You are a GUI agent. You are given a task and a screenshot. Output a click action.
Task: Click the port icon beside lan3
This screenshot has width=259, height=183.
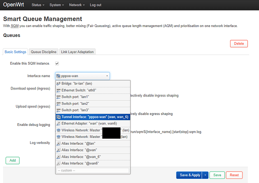[58, 110]
